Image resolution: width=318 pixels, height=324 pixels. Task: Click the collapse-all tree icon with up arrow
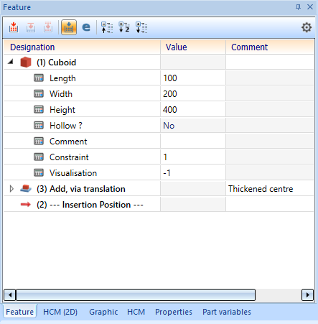107,27
